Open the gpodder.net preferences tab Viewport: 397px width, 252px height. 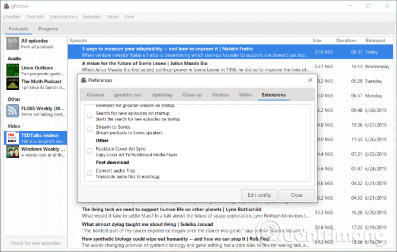127,95
